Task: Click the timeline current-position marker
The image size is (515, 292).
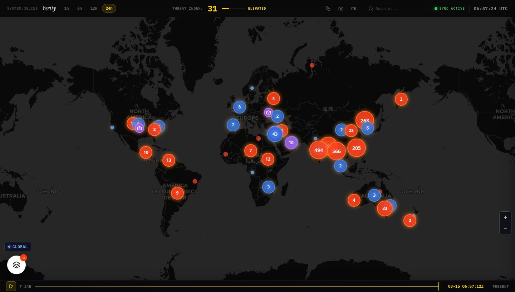Action: tap(438, 286)
